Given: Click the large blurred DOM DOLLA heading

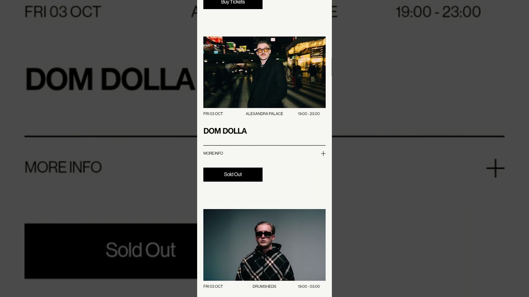Looking at the screenshot, I should click(x=110, y=79).
